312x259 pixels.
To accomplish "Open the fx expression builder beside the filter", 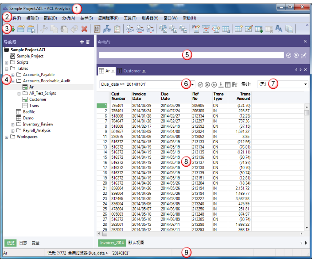I will (x=214, y=84).
